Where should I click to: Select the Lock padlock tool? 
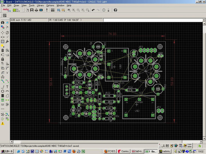(x=2, y=59)
